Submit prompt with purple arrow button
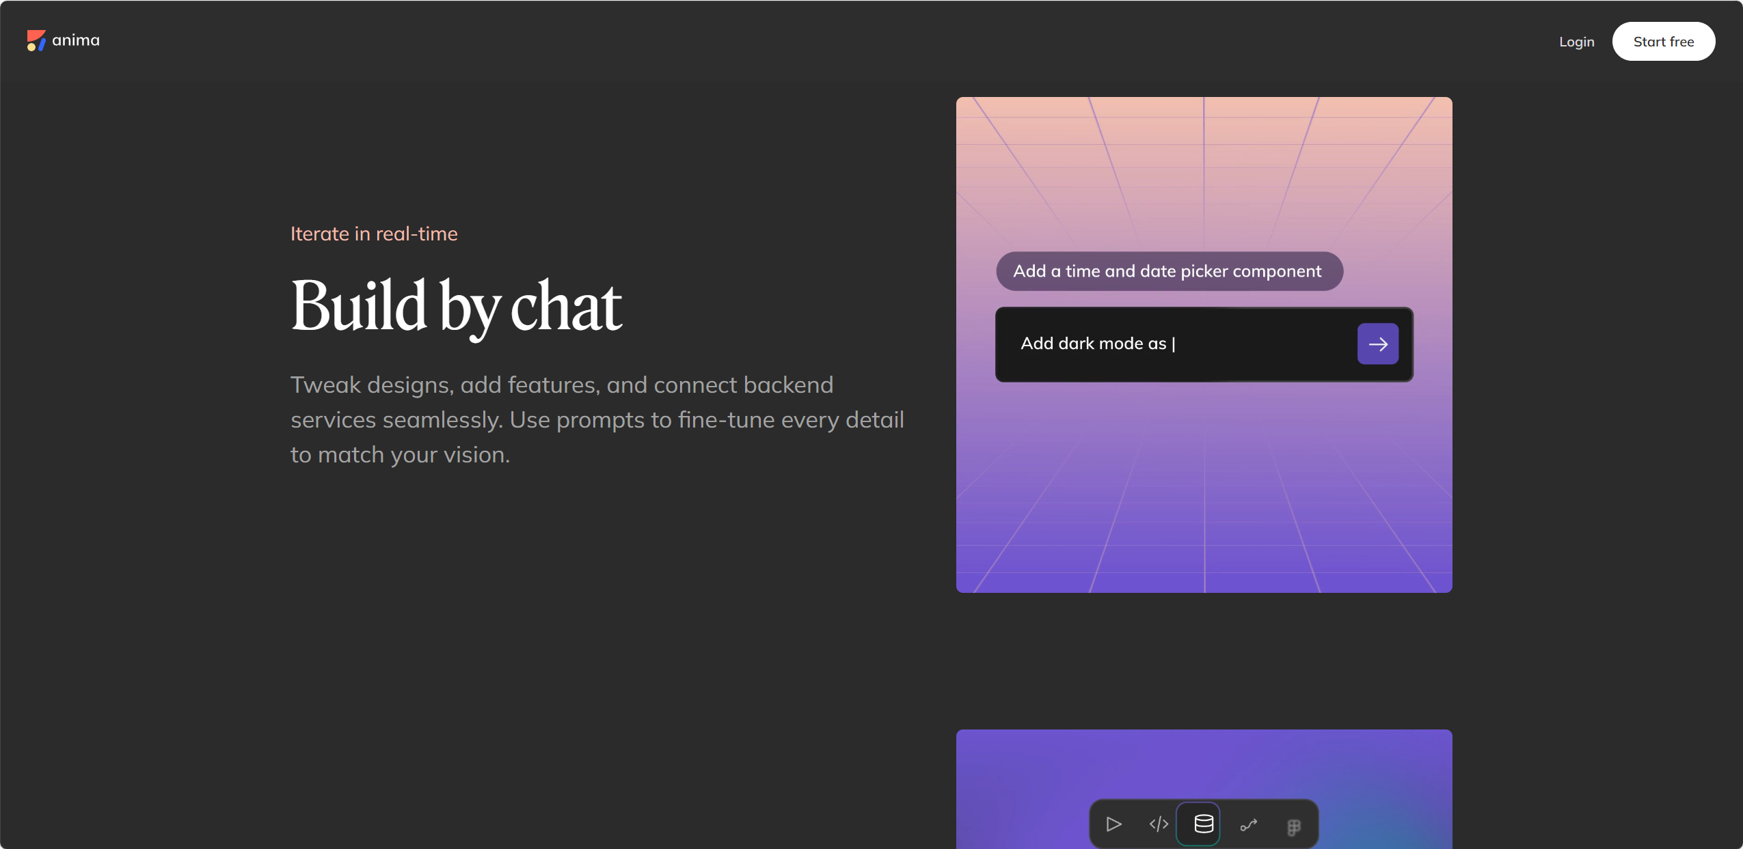Screen dimensions: 1743x849 1378,344
